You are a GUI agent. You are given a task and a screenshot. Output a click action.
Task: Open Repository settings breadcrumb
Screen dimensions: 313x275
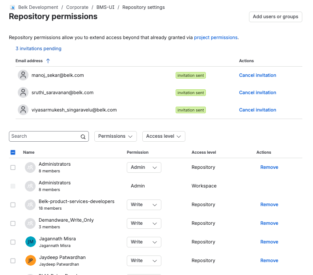point(144,8)
